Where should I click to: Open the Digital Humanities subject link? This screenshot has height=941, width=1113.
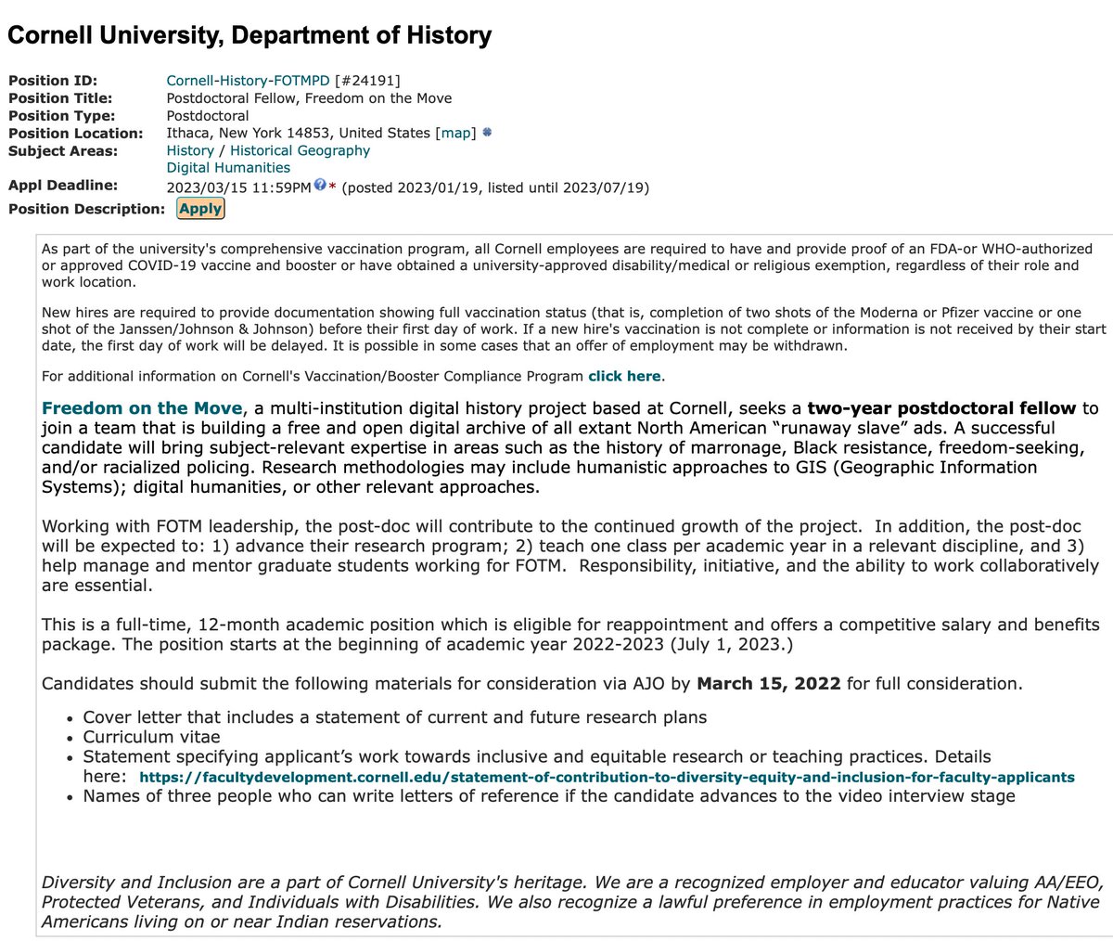coord(228,168)
